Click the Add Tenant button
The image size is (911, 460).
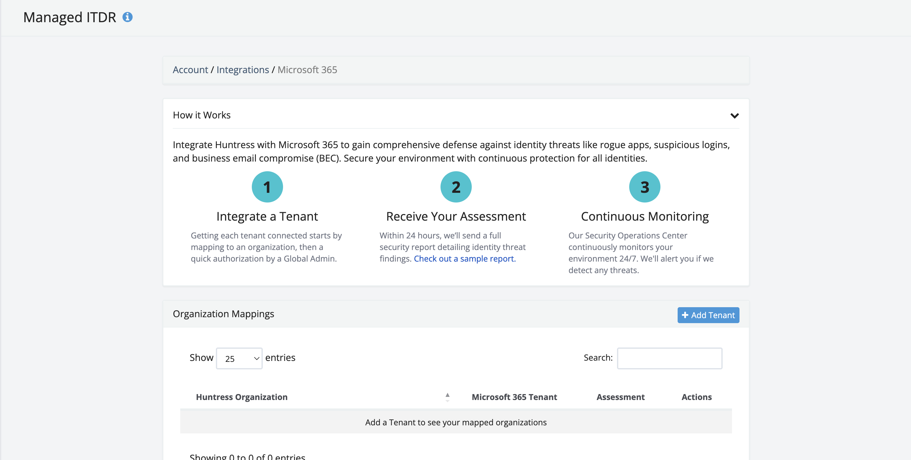click(x=708, y=315)
